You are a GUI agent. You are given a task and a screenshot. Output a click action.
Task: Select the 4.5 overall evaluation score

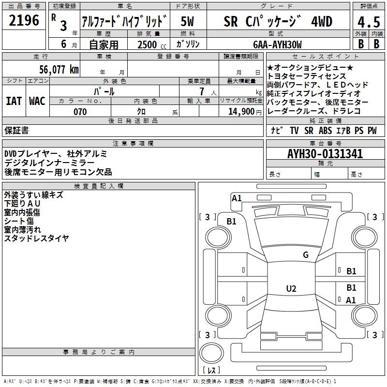(368, 22)
